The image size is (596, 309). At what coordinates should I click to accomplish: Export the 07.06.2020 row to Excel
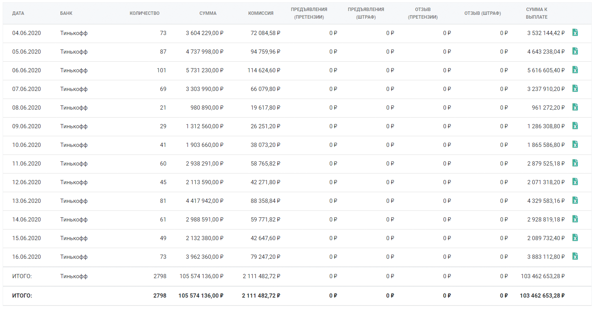pos(575,89)
